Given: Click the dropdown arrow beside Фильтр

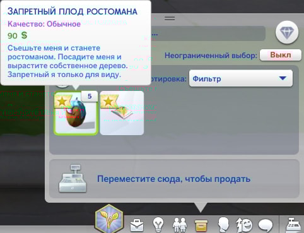Looking at the screenshot, I should pos(283,78).
